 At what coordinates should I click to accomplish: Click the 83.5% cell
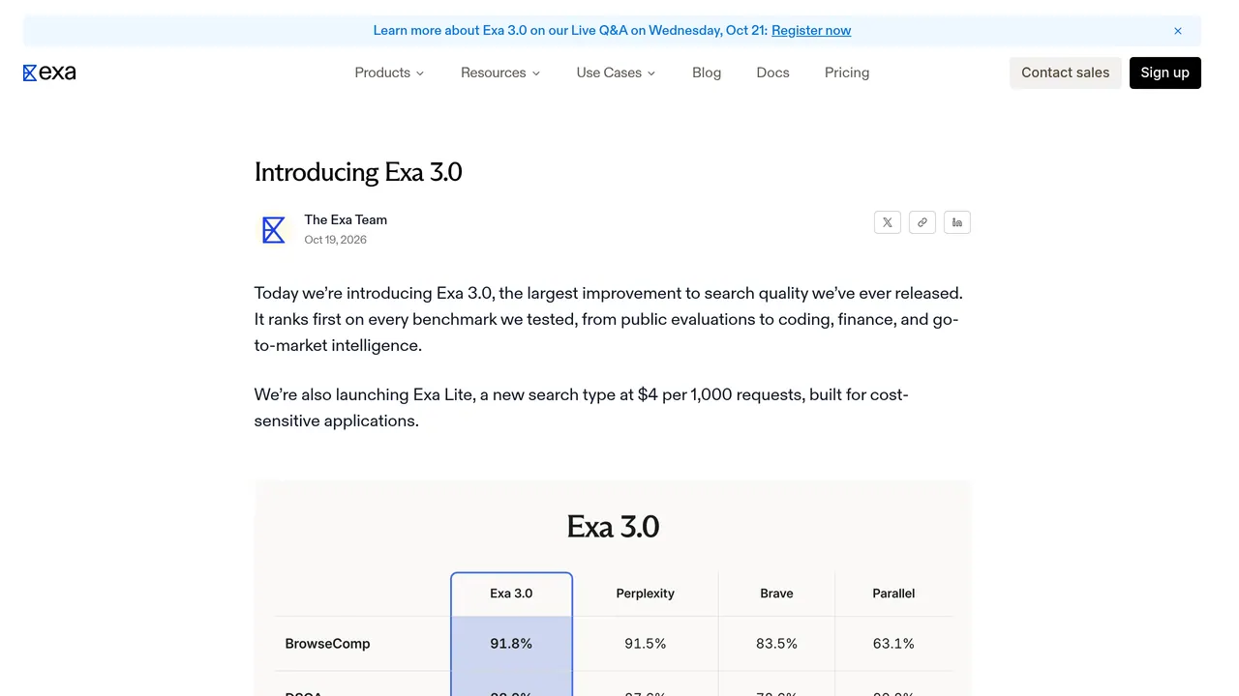(x=776, y=644)
